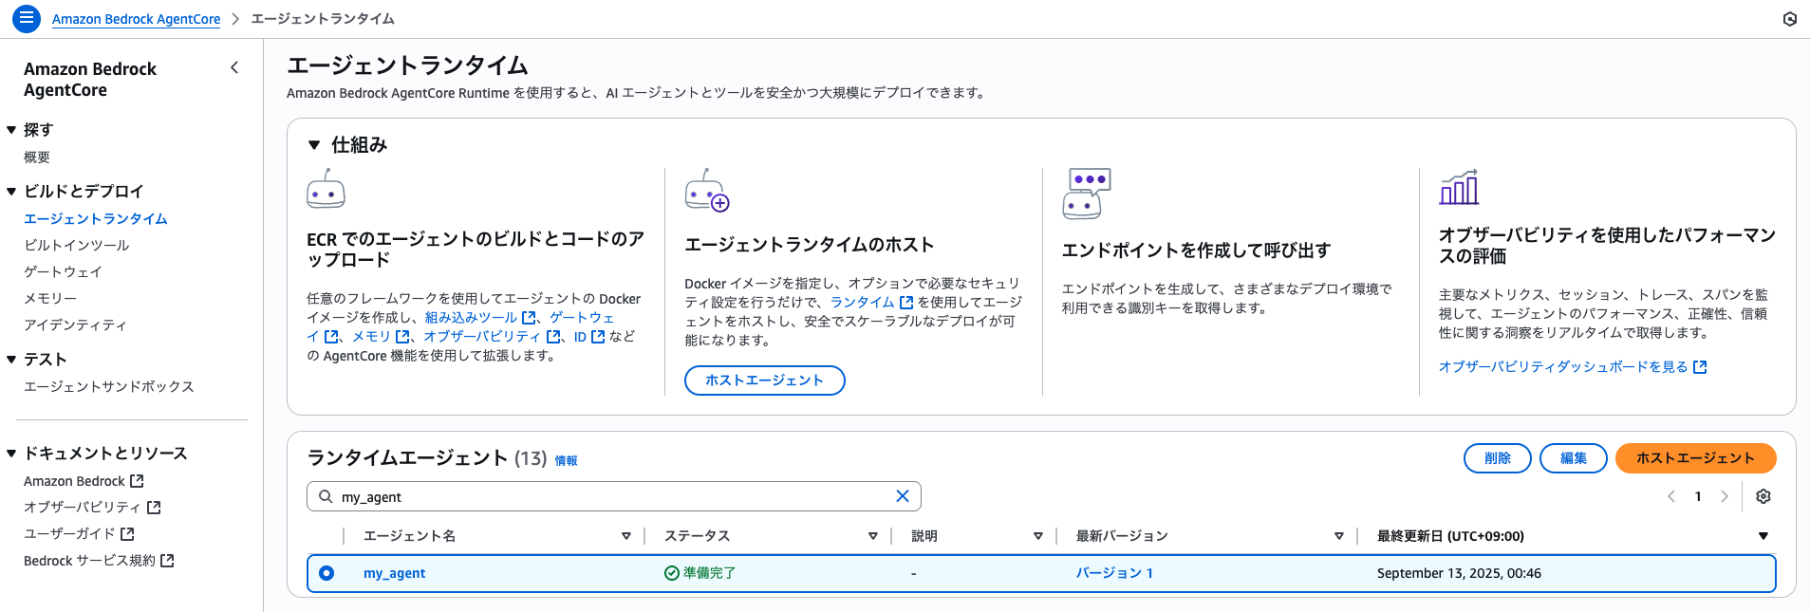Collapse the ドキュメントとリソース sidebar section

11,454
